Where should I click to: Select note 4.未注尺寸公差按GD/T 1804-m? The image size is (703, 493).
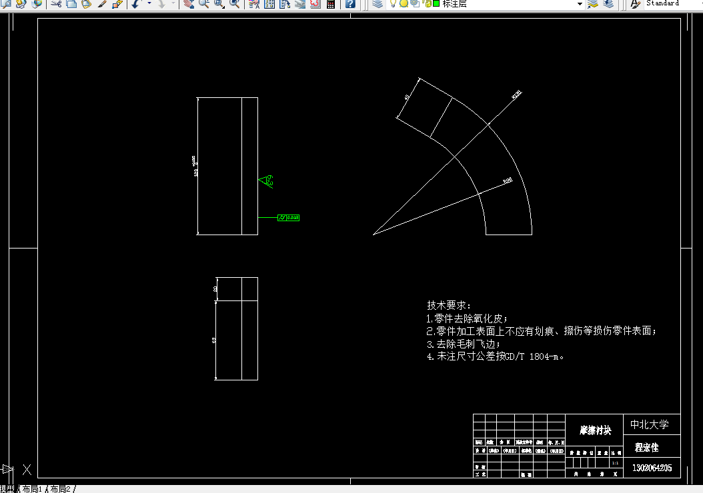tap(495, 356)
